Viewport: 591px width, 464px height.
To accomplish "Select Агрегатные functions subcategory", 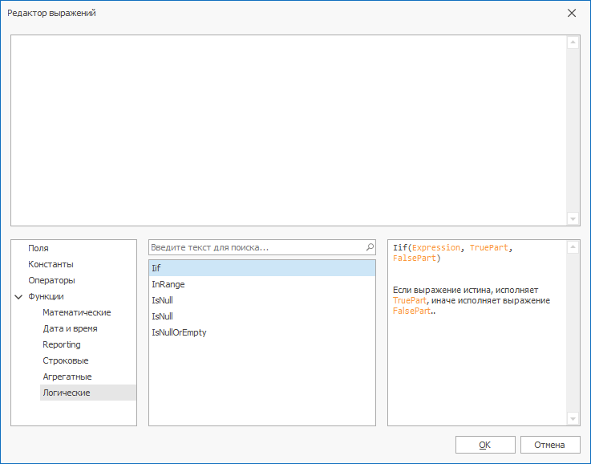I will 67,377.
